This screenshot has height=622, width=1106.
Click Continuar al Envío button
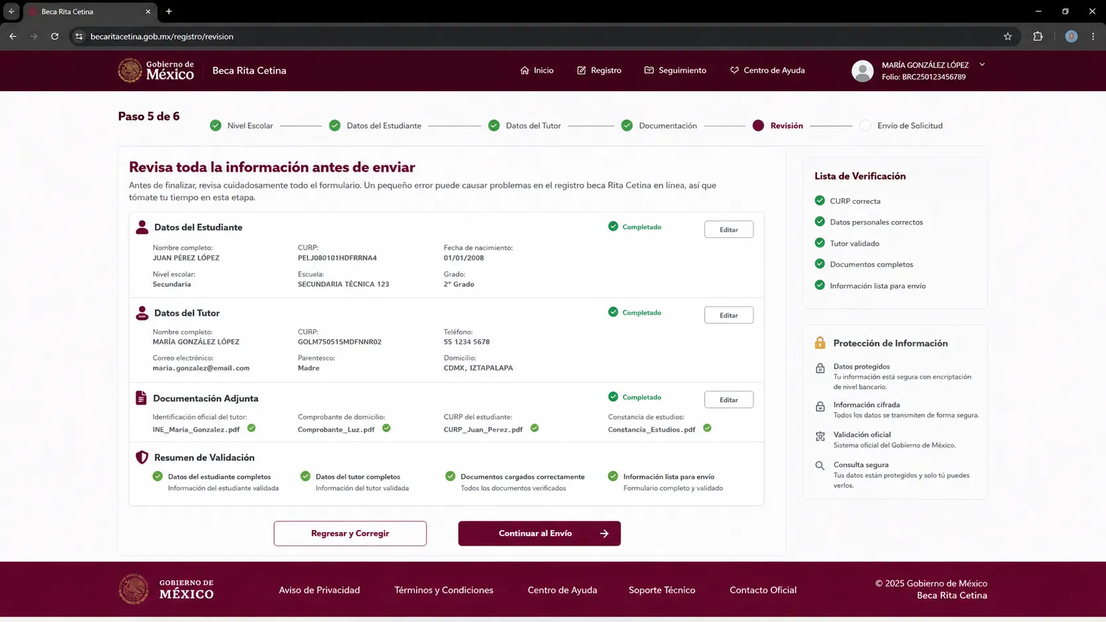point(539,533)
